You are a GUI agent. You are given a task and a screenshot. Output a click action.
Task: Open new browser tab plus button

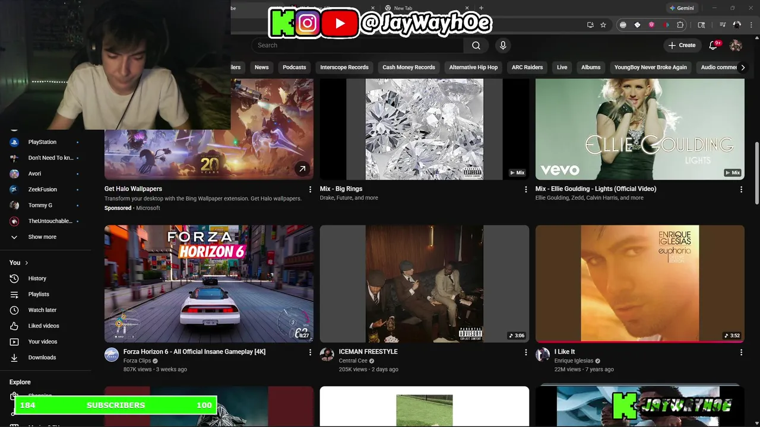(x=481, y=8)
